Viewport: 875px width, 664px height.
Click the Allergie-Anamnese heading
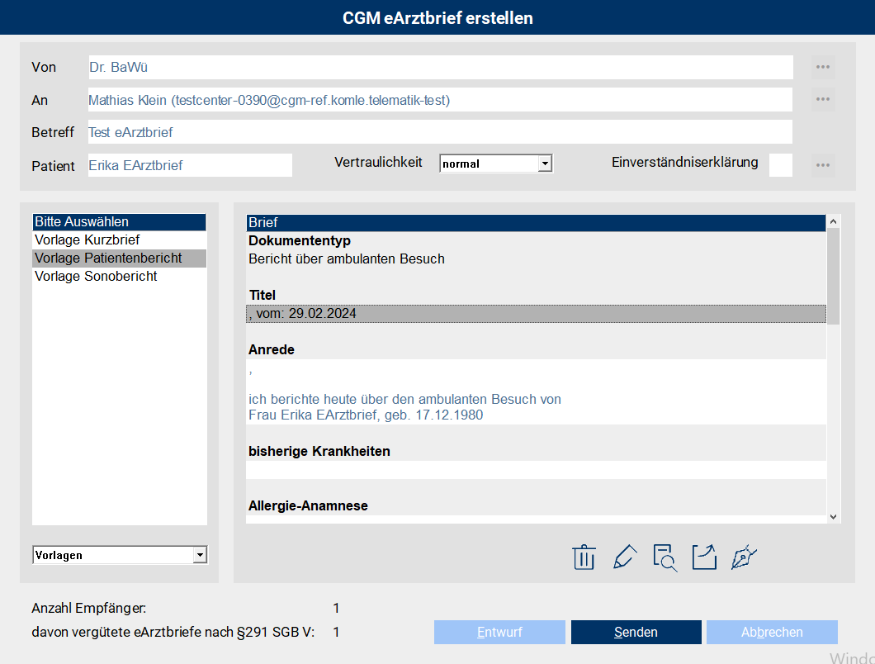[x=308, y=506]
